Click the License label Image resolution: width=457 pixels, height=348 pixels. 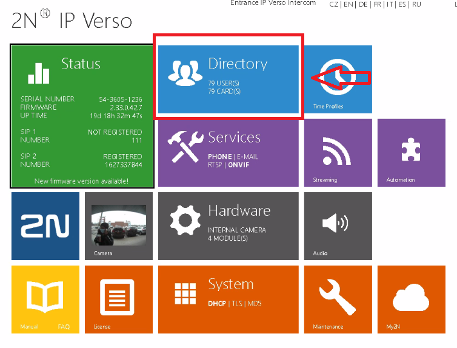tap(102, 327)
